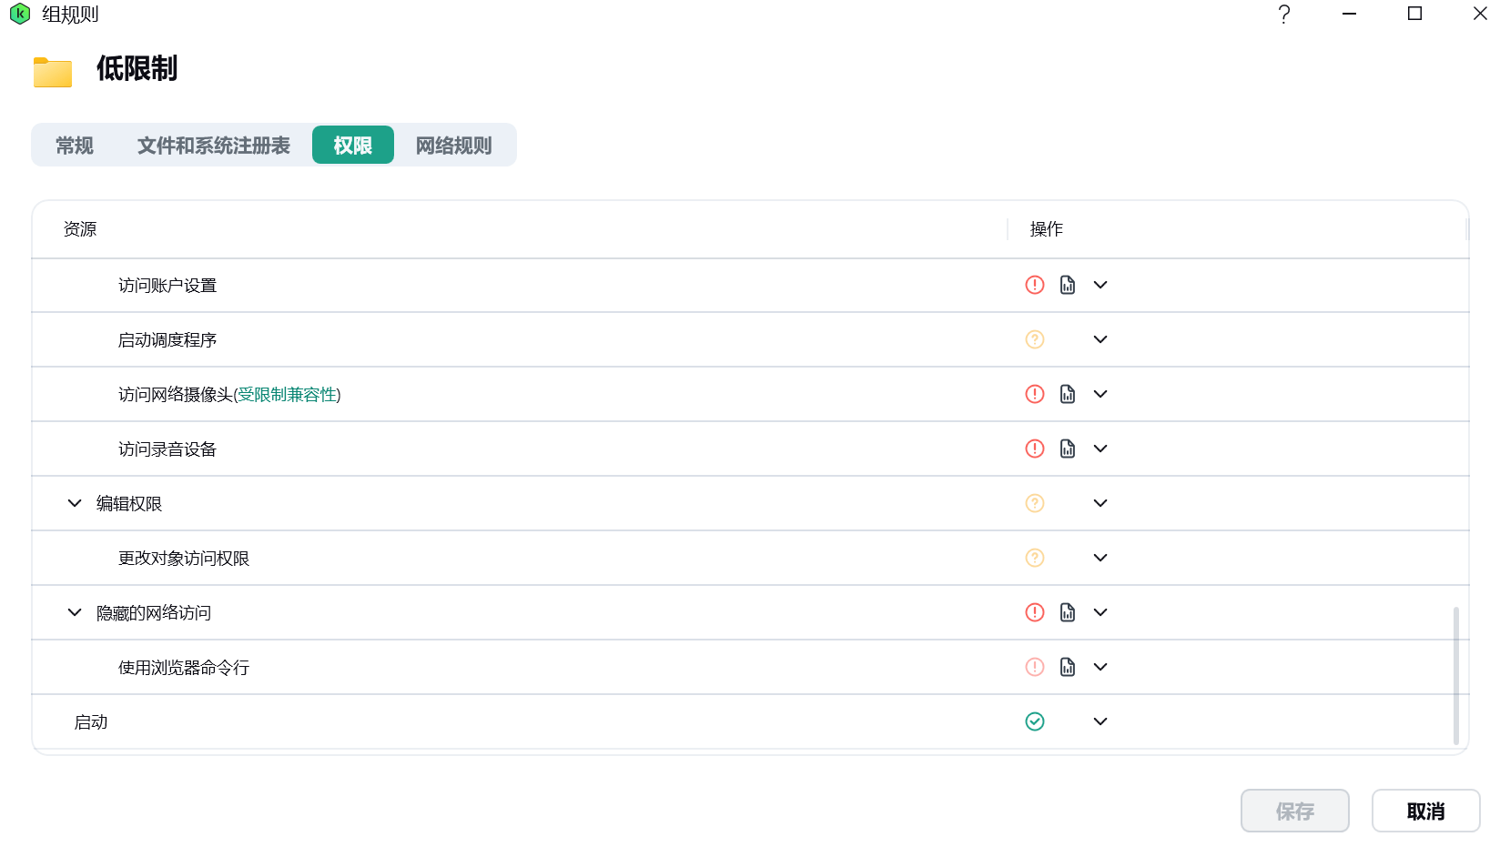Click log report icon for 访问网络摄像头 row
Viewport: 1510px width, 847px height.
click(x=1068, y=394)
